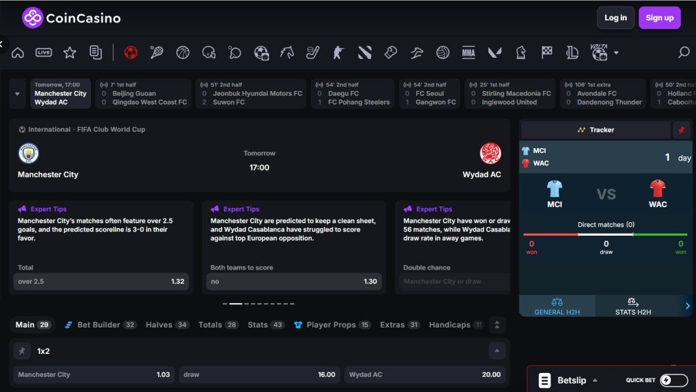Bet Manchester City to win at 1.03
696x392 pixels.
pos(94,374)
